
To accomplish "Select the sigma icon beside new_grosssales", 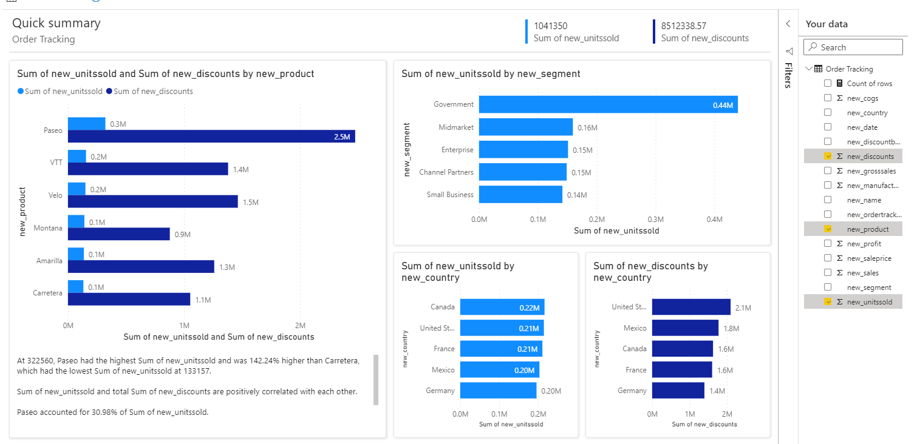I will click(839, 170).
